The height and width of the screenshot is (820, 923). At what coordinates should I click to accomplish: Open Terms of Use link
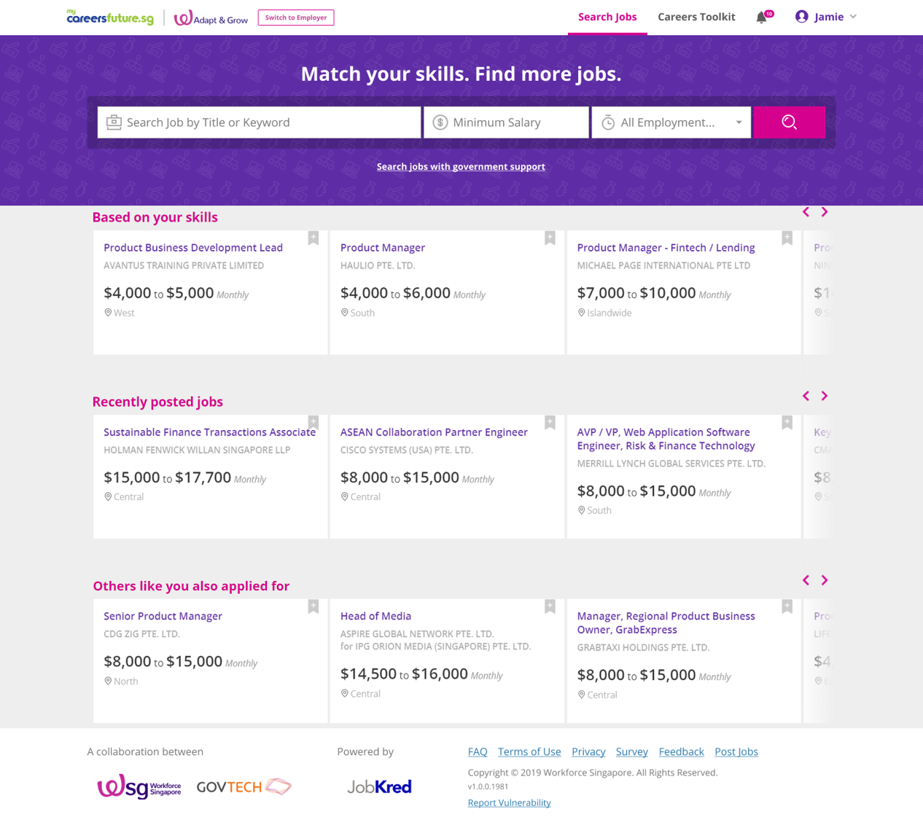click(529, 751)
